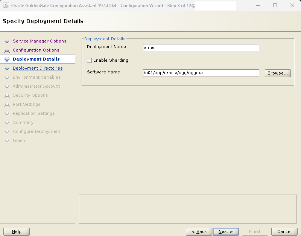Click Deployment Directories step bullet
This screenshot has width=301, height=236.
[7, 69]
